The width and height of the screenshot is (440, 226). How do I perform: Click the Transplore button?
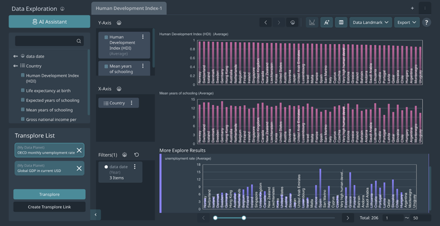pos(49,194)
